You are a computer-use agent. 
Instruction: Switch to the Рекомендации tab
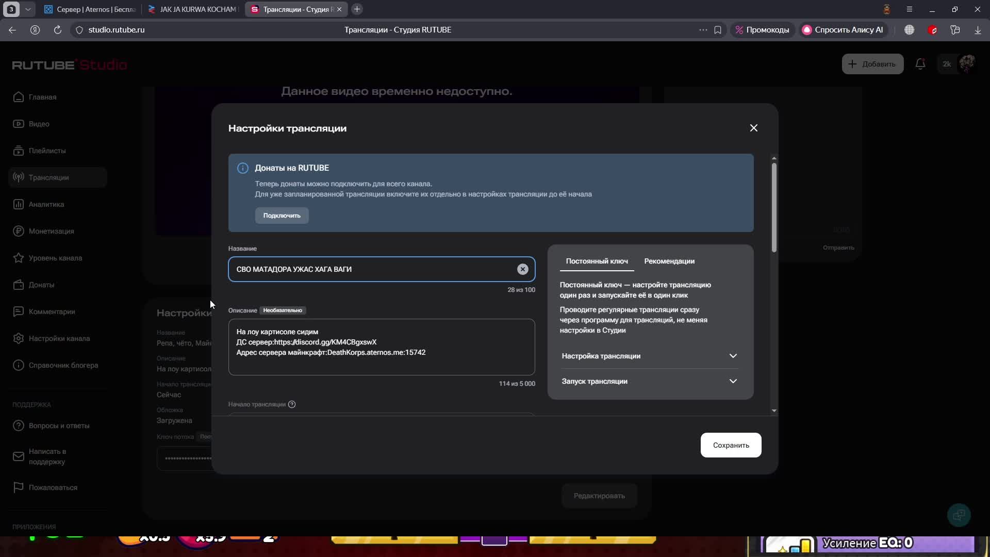pyautogui.click(x=669, y=261)
